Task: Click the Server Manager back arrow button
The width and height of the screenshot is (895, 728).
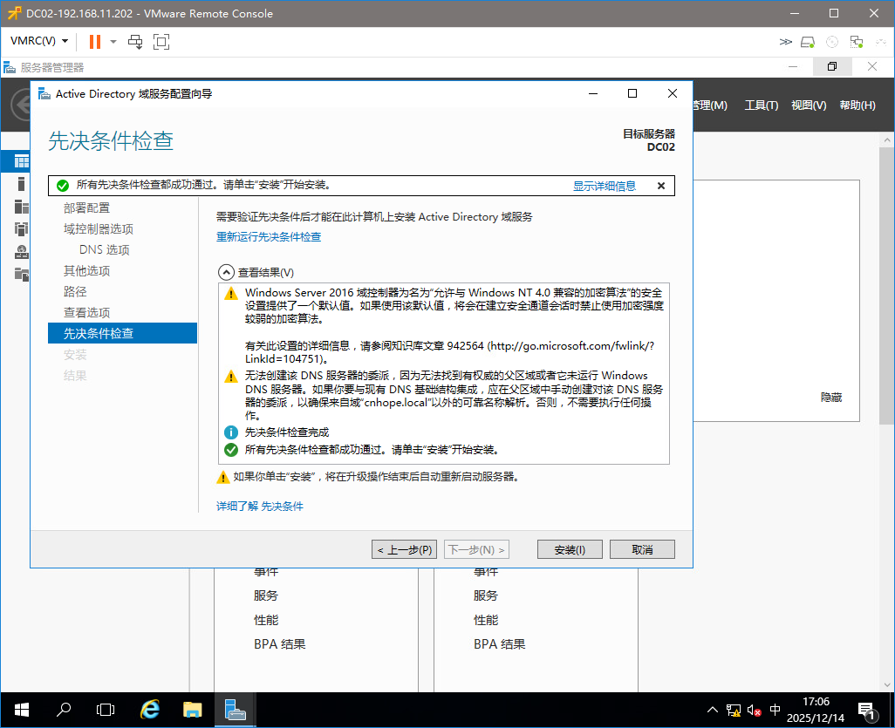Action: click(x=22, y=105)
